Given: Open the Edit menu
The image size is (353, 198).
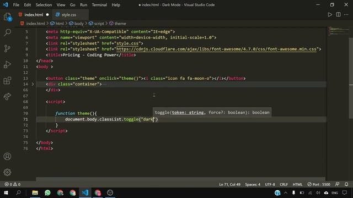Looking at the screenshot, I should [27, 5].
